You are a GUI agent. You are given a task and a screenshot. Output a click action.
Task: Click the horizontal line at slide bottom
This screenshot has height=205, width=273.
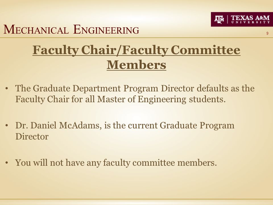[136, 199]
